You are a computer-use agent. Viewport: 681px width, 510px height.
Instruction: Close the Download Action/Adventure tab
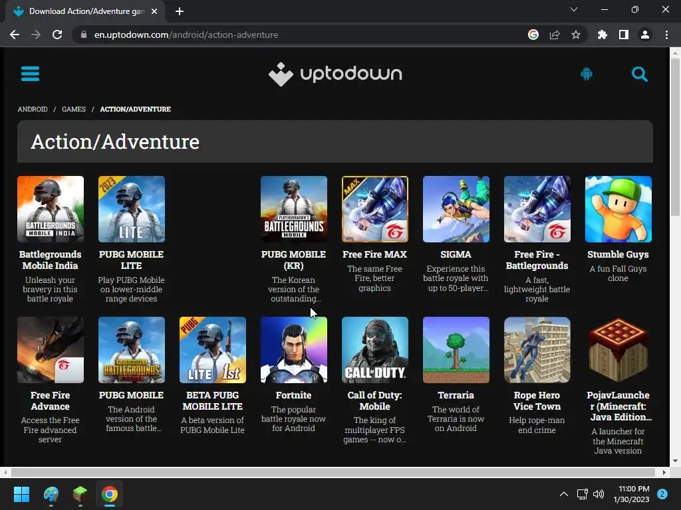tap(154, 11)
